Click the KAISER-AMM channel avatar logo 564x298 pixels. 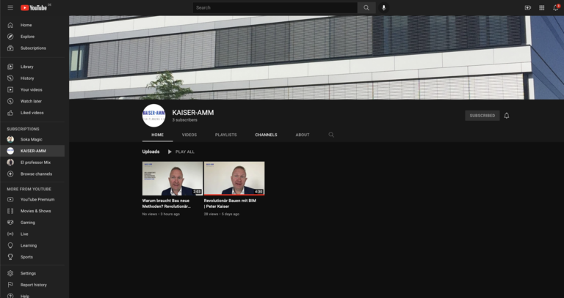pyautogui.click(x=154, y=116)
